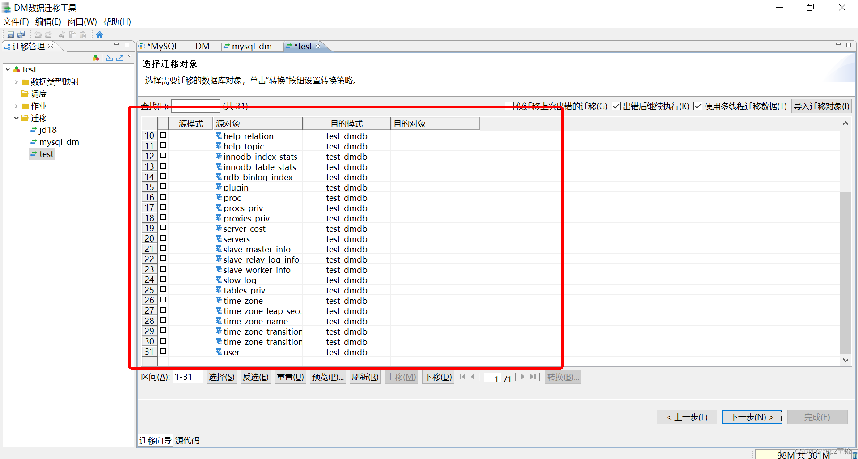
Task: Go to next page arrow icon
Action: (523, 377)
